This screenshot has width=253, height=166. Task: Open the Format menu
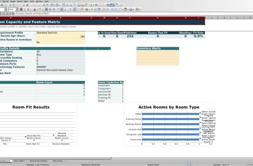(x=5, y=2)
